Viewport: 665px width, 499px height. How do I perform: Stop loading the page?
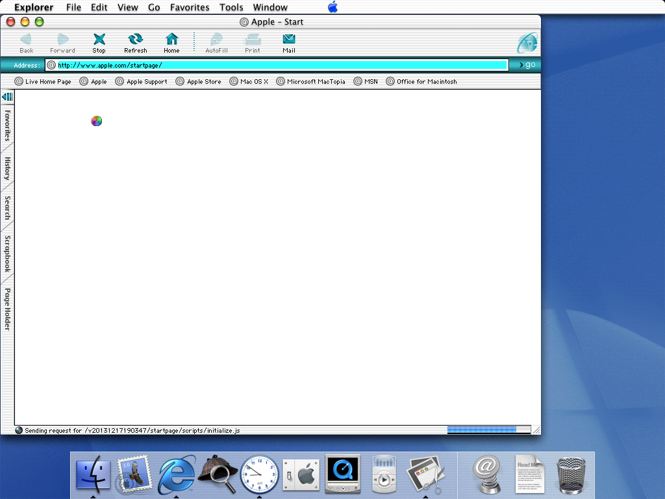pos(99,43)
